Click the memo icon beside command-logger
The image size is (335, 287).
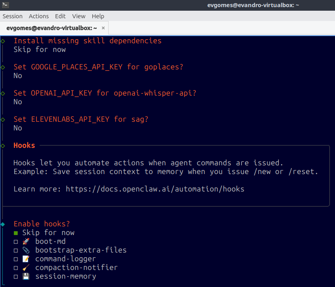tap(26, 259)
